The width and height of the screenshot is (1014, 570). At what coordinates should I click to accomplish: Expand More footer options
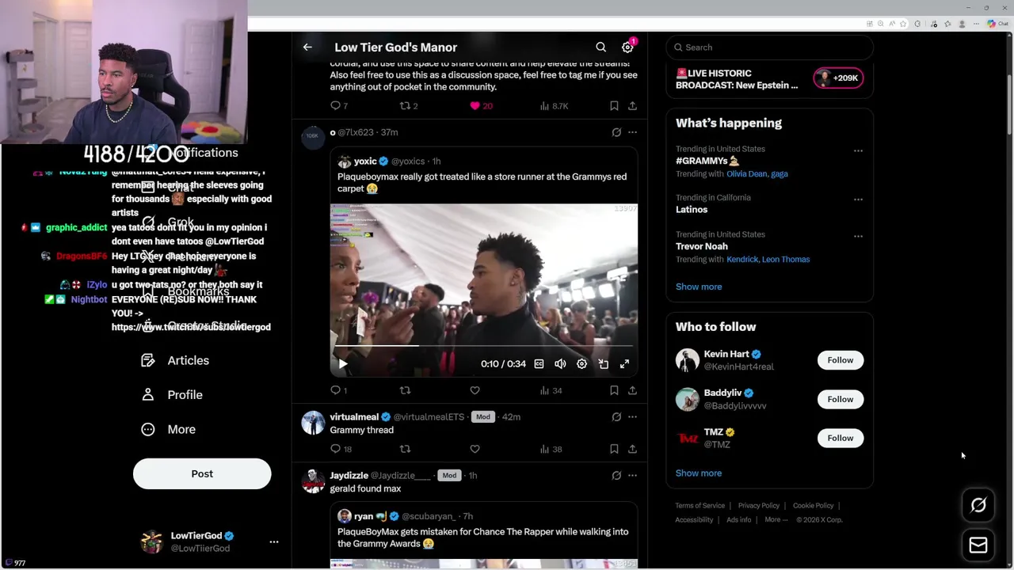pyautogui.click(x=776, y=519)
